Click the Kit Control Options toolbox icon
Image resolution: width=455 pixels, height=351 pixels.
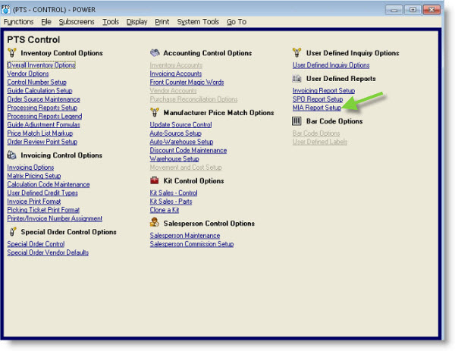pyautogui.click(x=155, y=180)
